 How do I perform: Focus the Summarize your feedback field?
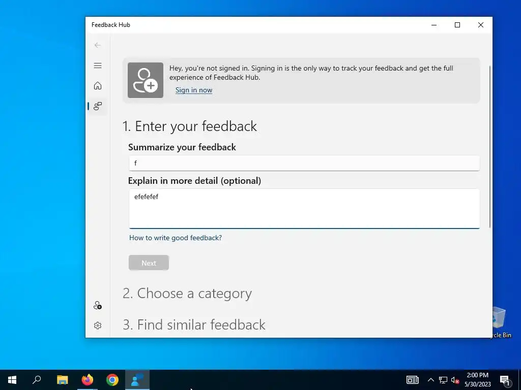[x=304, y=163]
